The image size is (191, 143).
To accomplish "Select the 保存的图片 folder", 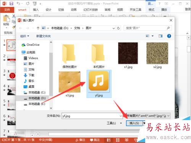I will point(70,56).
